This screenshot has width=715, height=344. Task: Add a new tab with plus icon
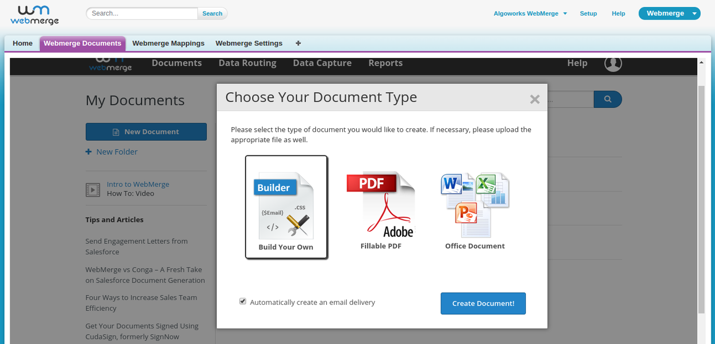click(x=298, y=43)
